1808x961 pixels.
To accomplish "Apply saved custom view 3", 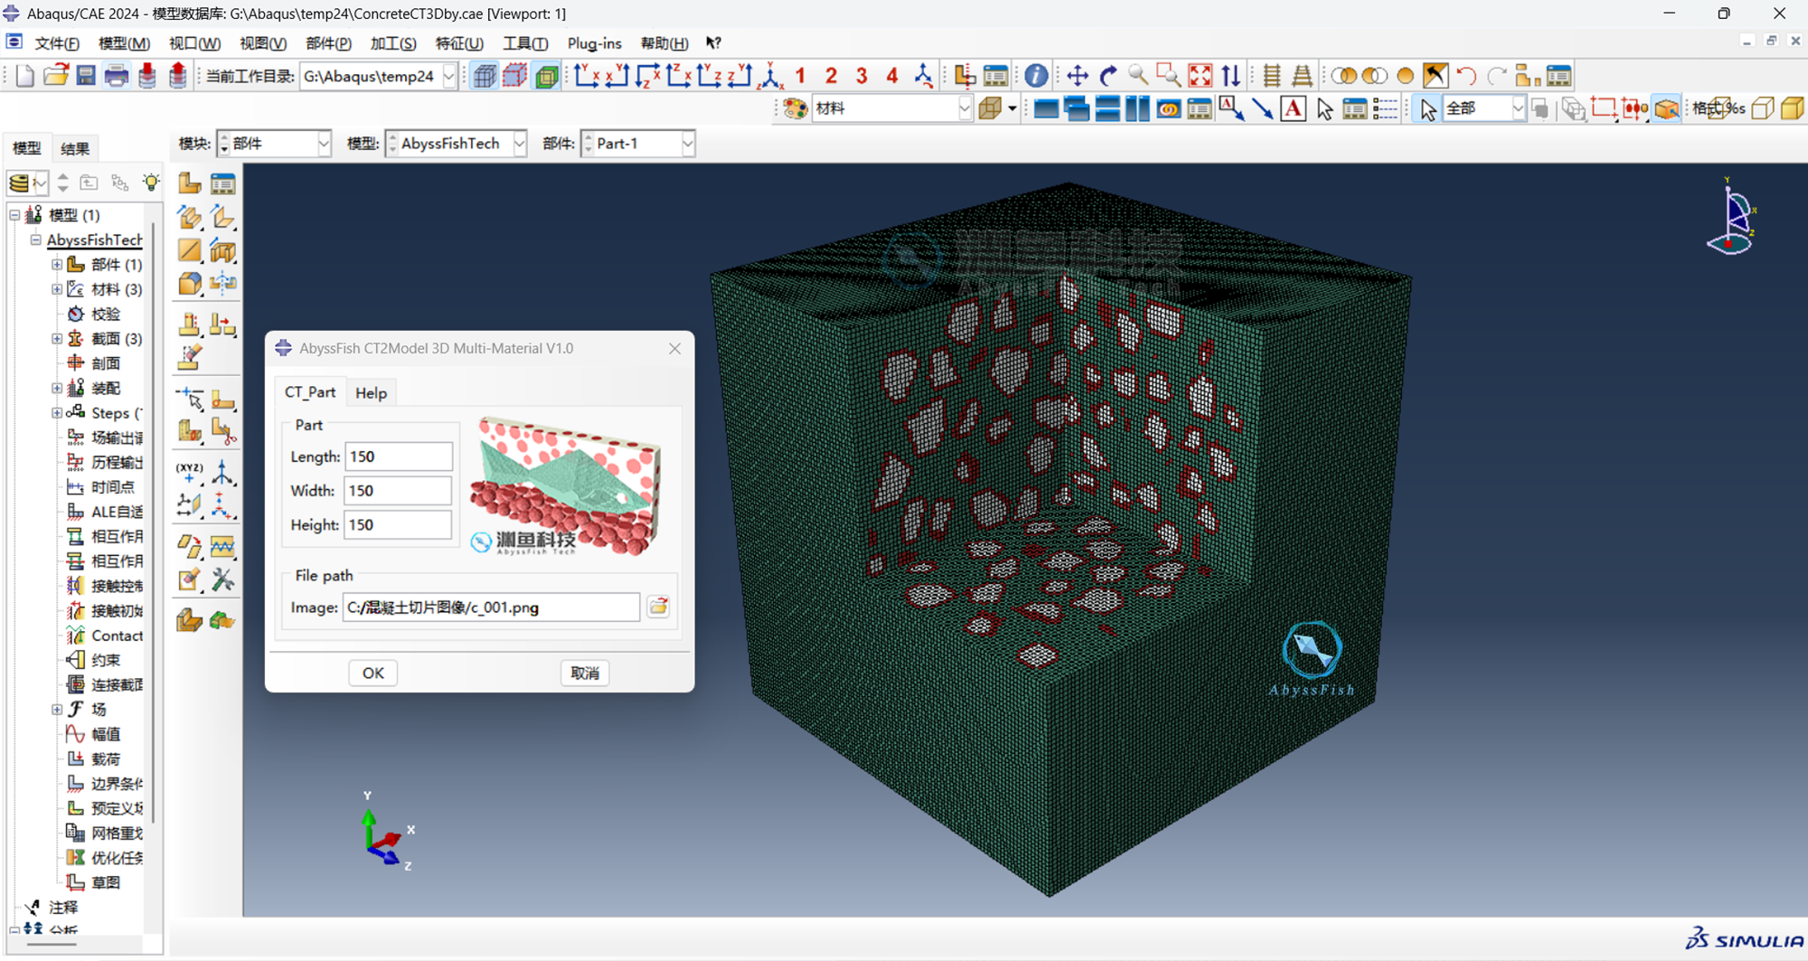I will tap(862, 76).
